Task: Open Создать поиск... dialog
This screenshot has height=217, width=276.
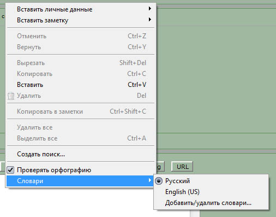Action: (81, 154)
